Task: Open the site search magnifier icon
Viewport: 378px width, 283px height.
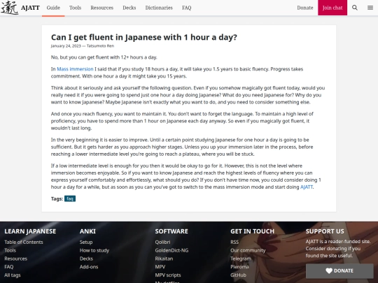Action: pos(355,8)
